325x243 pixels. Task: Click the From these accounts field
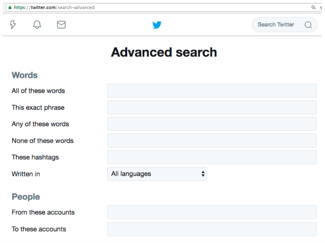[x=212, y=212]
